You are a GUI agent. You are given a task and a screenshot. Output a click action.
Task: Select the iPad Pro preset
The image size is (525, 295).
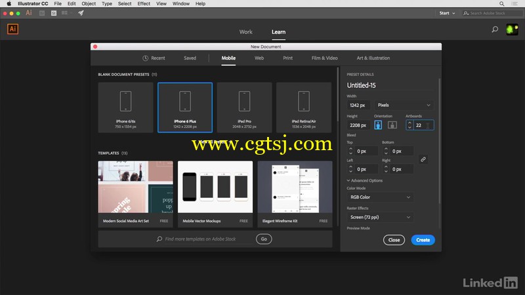[244, 108]
